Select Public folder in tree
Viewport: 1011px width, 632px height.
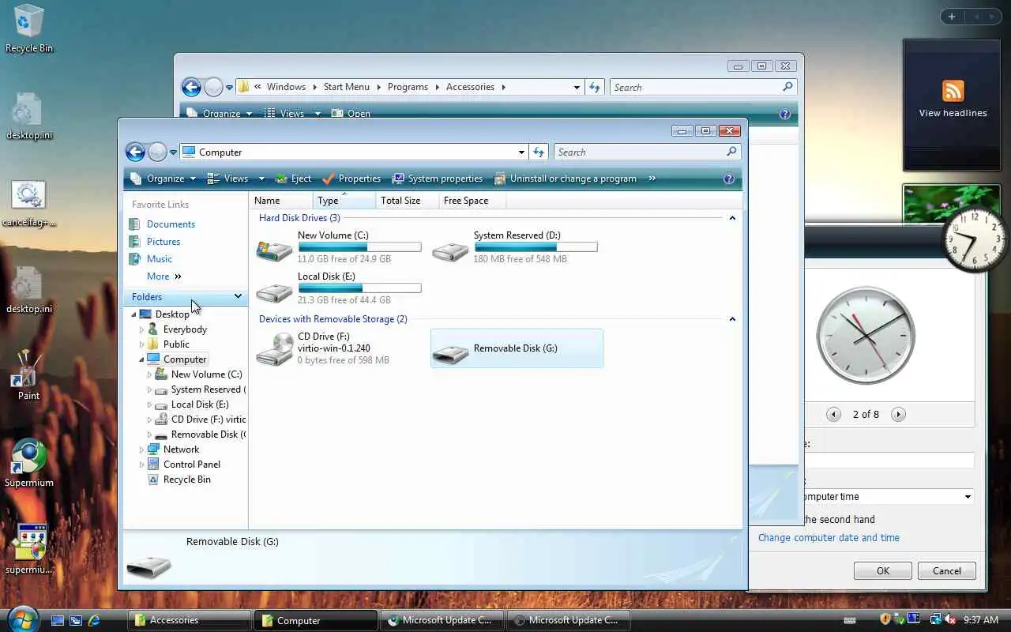175,344
